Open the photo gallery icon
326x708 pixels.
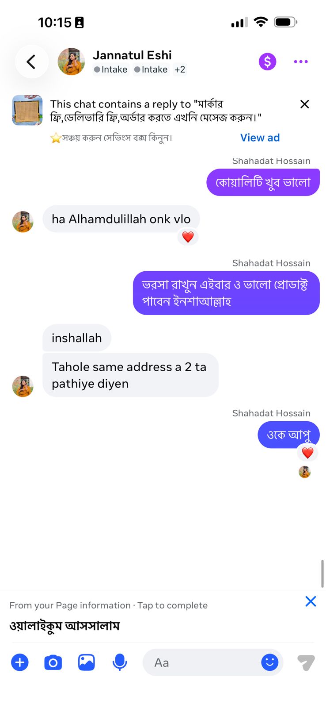[87, 662]
